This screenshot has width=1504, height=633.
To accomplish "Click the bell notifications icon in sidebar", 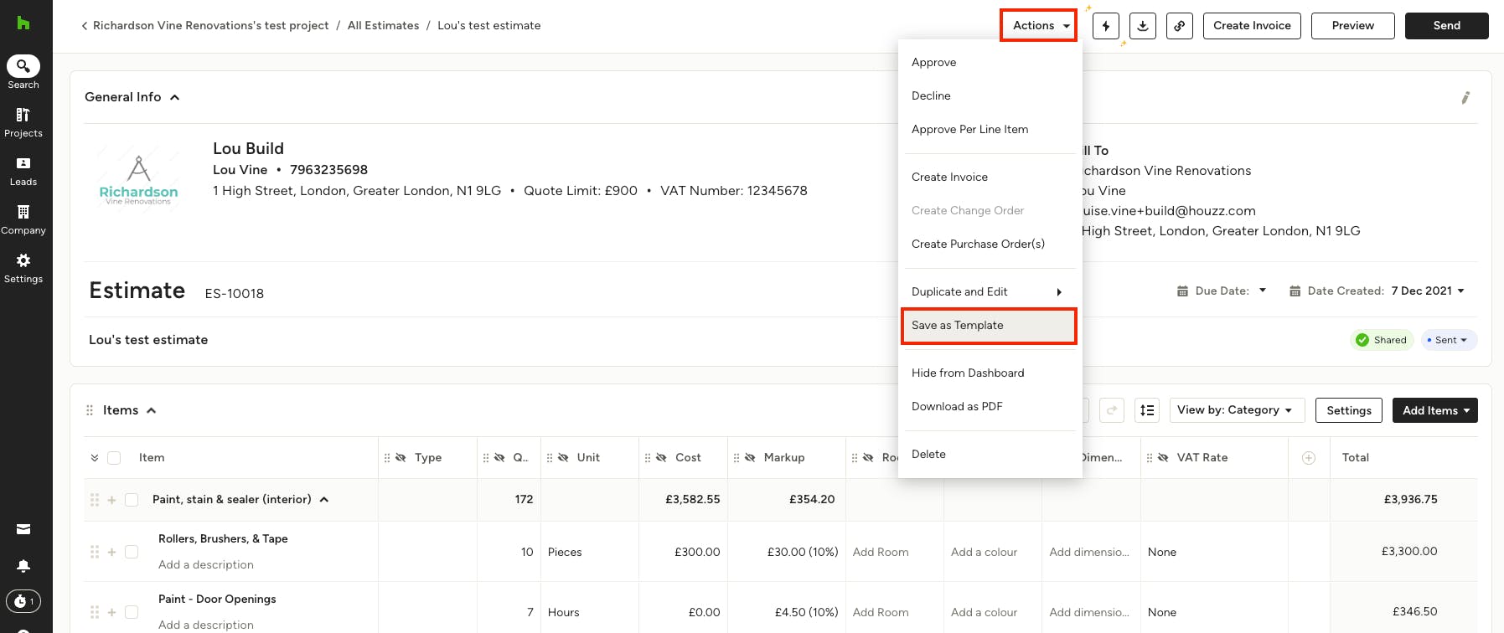I will pyautogui.click(x=23, y=567).
